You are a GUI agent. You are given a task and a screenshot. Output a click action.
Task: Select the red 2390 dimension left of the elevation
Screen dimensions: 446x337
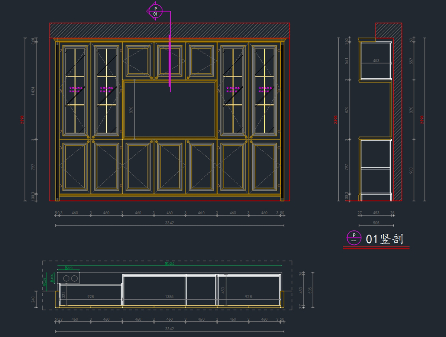coord(22,119)
